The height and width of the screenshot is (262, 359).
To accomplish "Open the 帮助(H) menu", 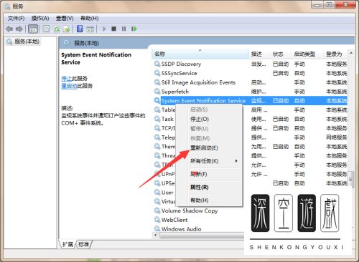I will point(89,19).
